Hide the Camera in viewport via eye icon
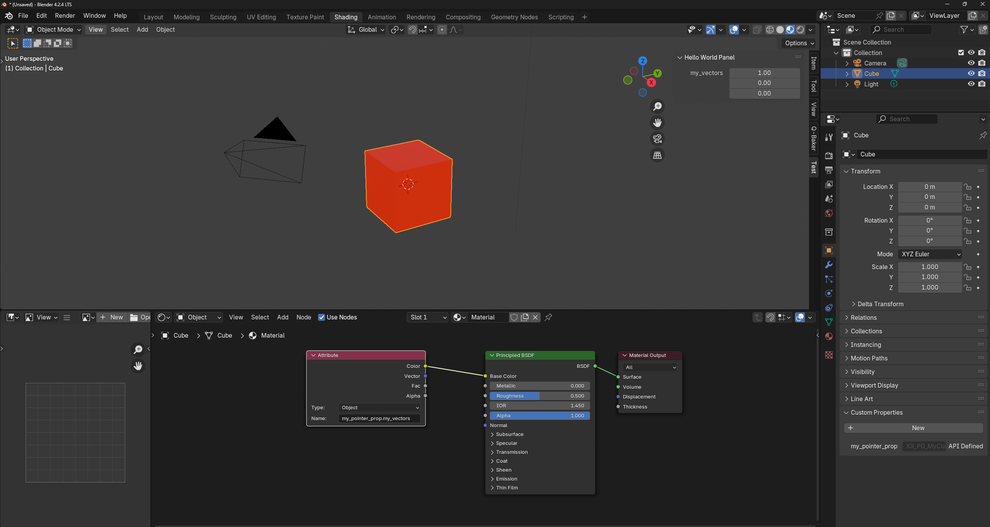 [x=971, y=63]
